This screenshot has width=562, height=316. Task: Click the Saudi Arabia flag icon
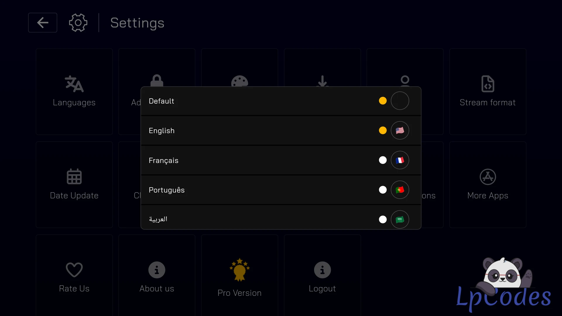[x=400, y=219]
